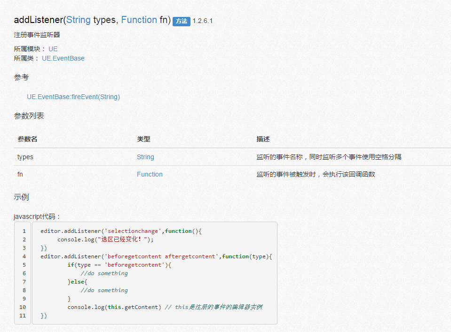Click console.log(this.getContent) code on line 10

tap(114, 307)
